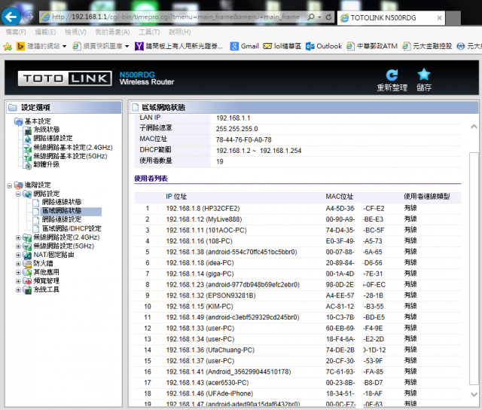This screenshot has width=482, height=410.
Task: Select row 192.168.1.12 (MyLive888)
Action: [297, 219]
